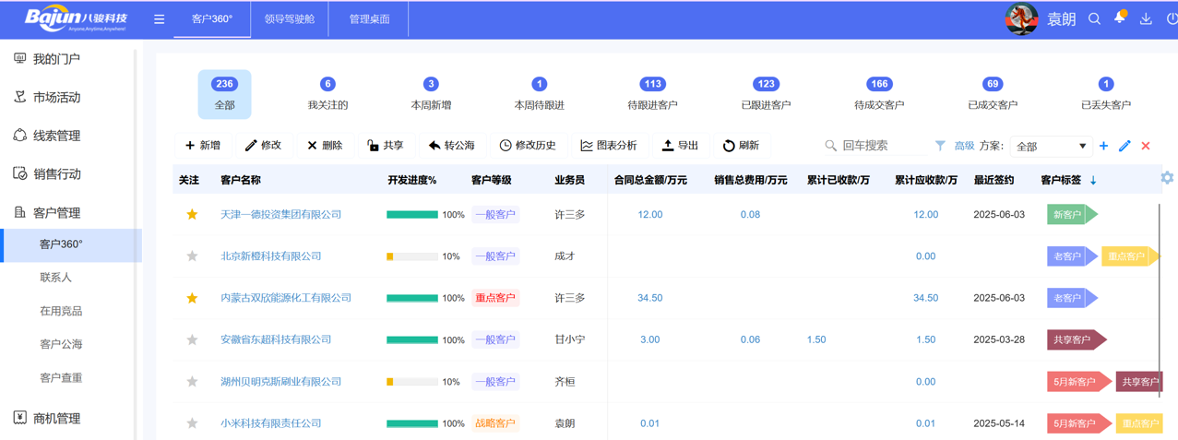Open table column settings gear icon
Image resolution: width=1178 pixels, height=440 pixels.
[x=1167, y=178]
